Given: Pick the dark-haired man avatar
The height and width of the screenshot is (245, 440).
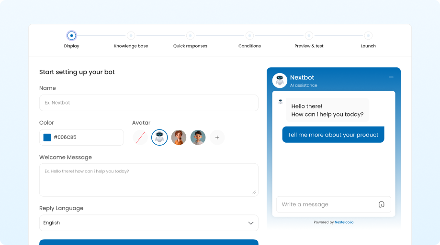Looking at the screenshot, I should point(198,138).
